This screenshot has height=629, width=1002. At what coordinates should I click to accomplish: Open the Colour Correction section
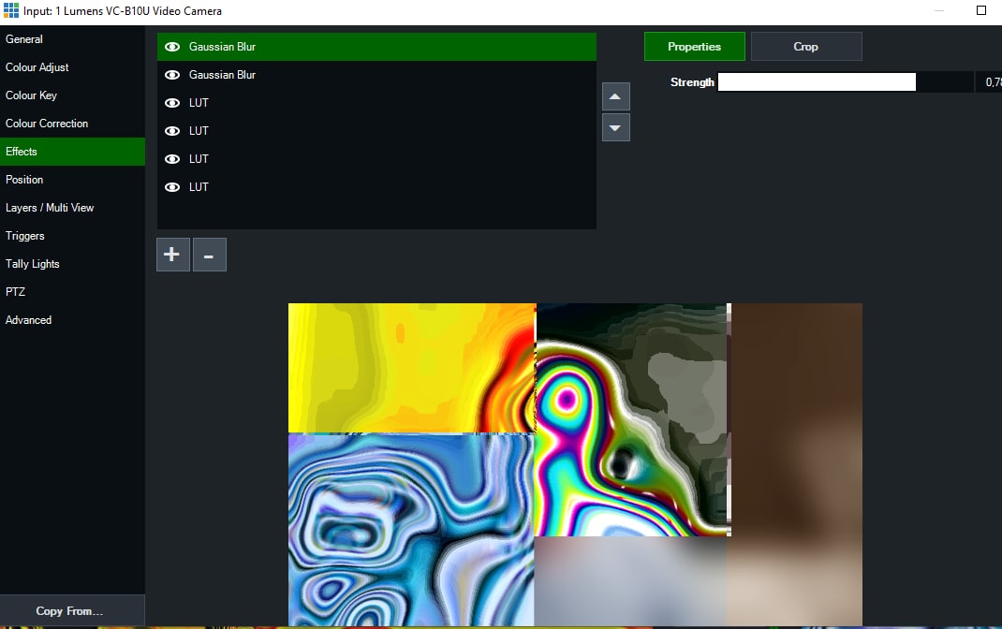pos(47,124)
